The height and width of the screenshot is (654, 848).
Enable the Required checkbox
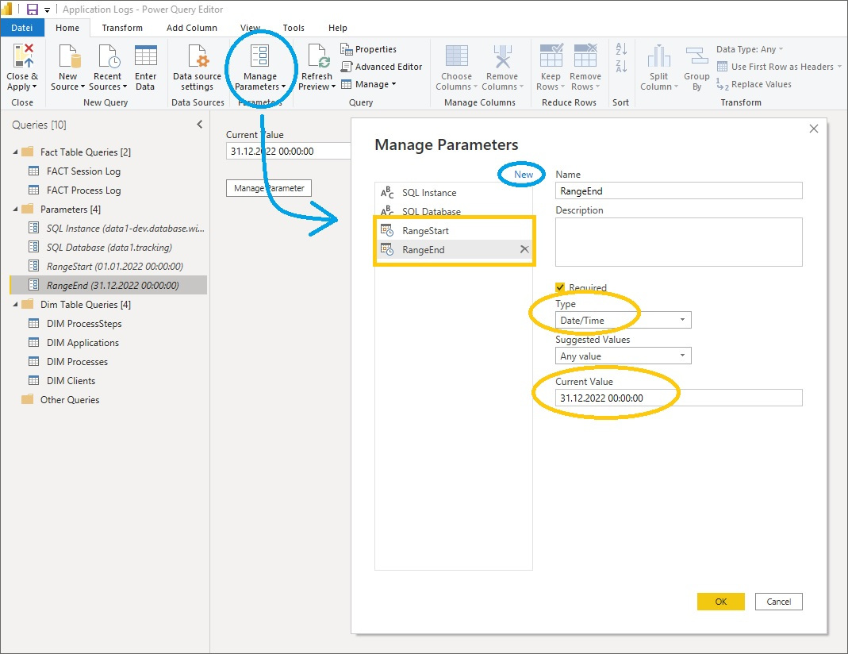click(x=558, y=287)
